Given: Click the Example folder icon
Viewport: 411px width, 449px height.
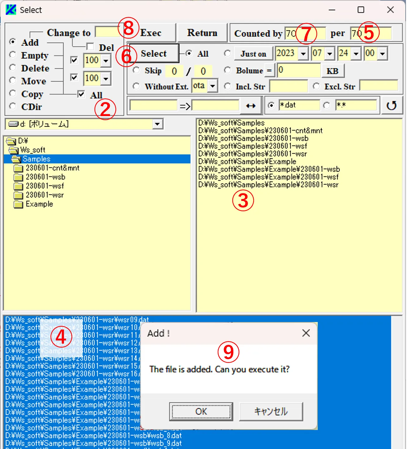Looking at the screenshot, I should coord(19,204).
